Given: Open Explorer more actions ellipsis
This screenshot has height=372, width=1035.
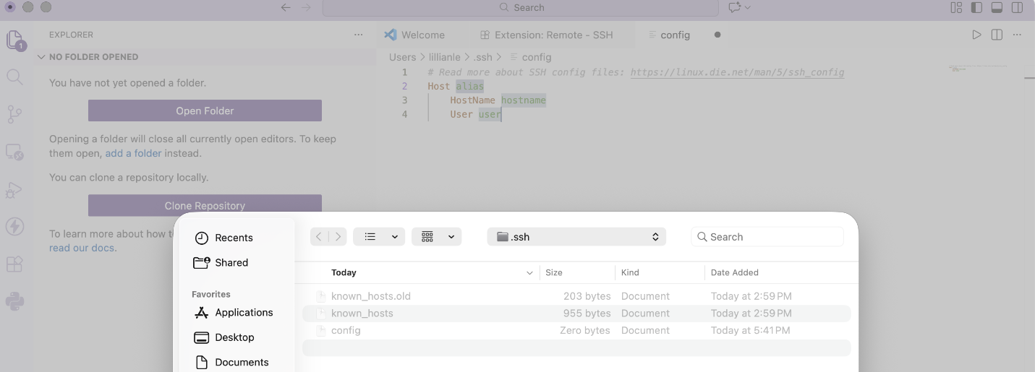Looking at the screenshot, I should pos(359,35).
